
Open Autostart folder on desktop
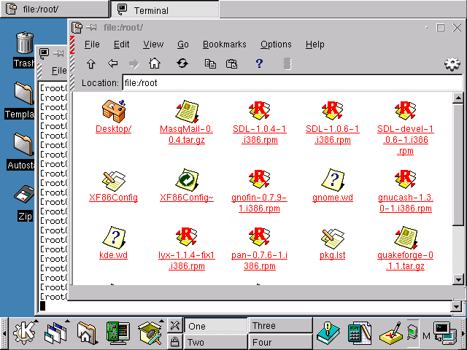(x=24, y=144)
